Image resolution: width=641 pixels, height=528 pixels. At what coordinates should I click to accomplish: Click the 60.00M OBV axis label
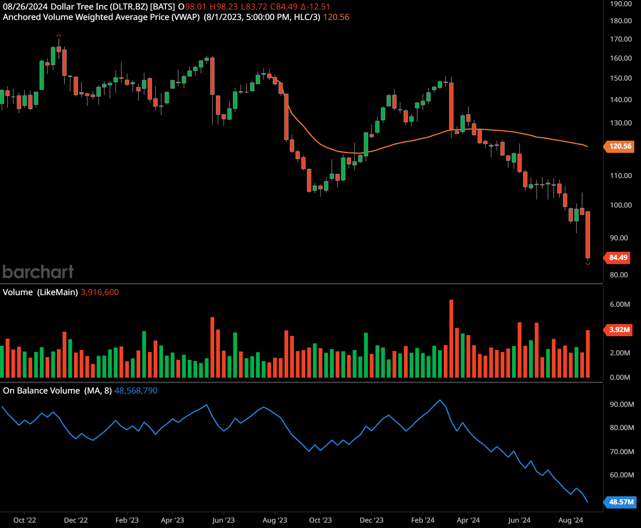pos(621,475)
